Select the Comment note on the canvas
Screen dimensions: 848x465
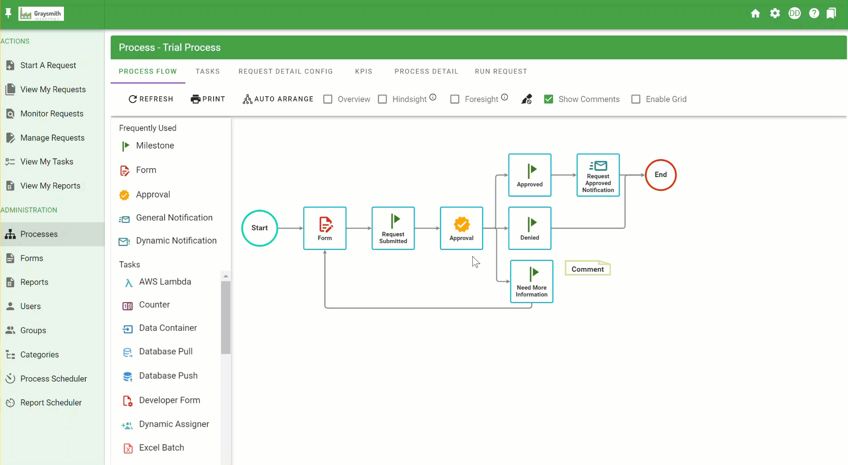click(587, 269)
